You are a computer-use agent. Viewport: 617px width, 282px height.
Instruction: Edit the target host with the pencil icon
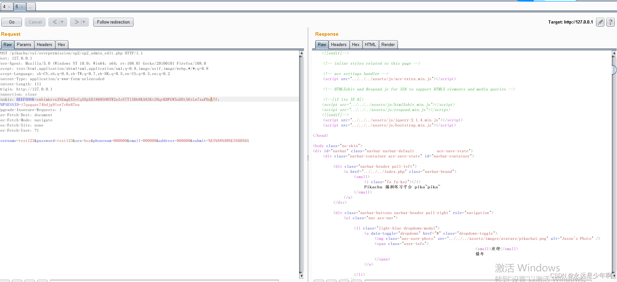pyautogui.click(x=600, y=22)
